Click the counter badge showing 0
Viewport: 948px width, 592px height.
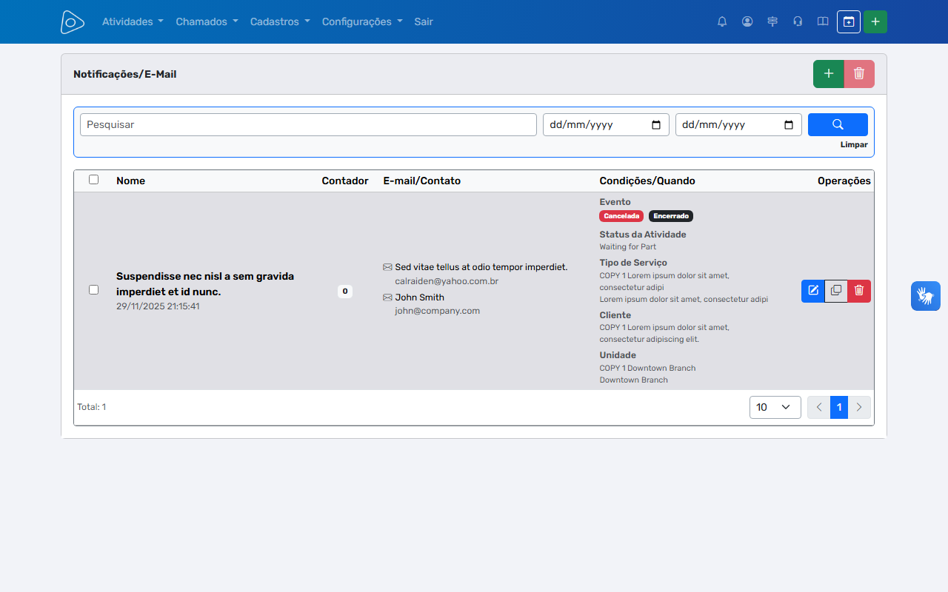[x=345, y=292]
